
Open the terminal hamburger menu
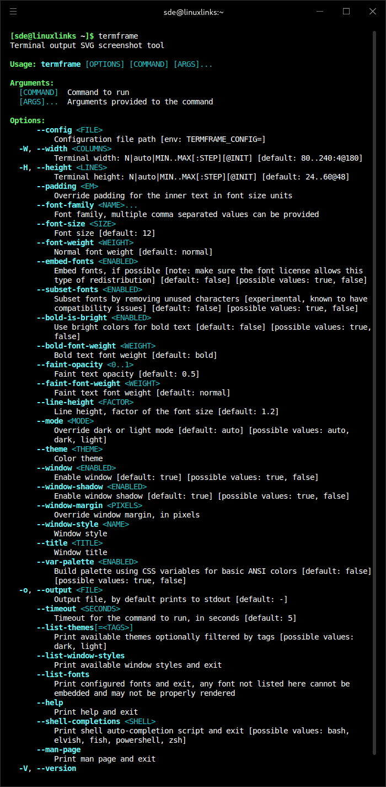click(x=13, y=11)
